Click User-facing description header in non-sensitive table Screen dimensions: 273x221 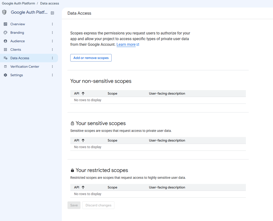point(167,93)
